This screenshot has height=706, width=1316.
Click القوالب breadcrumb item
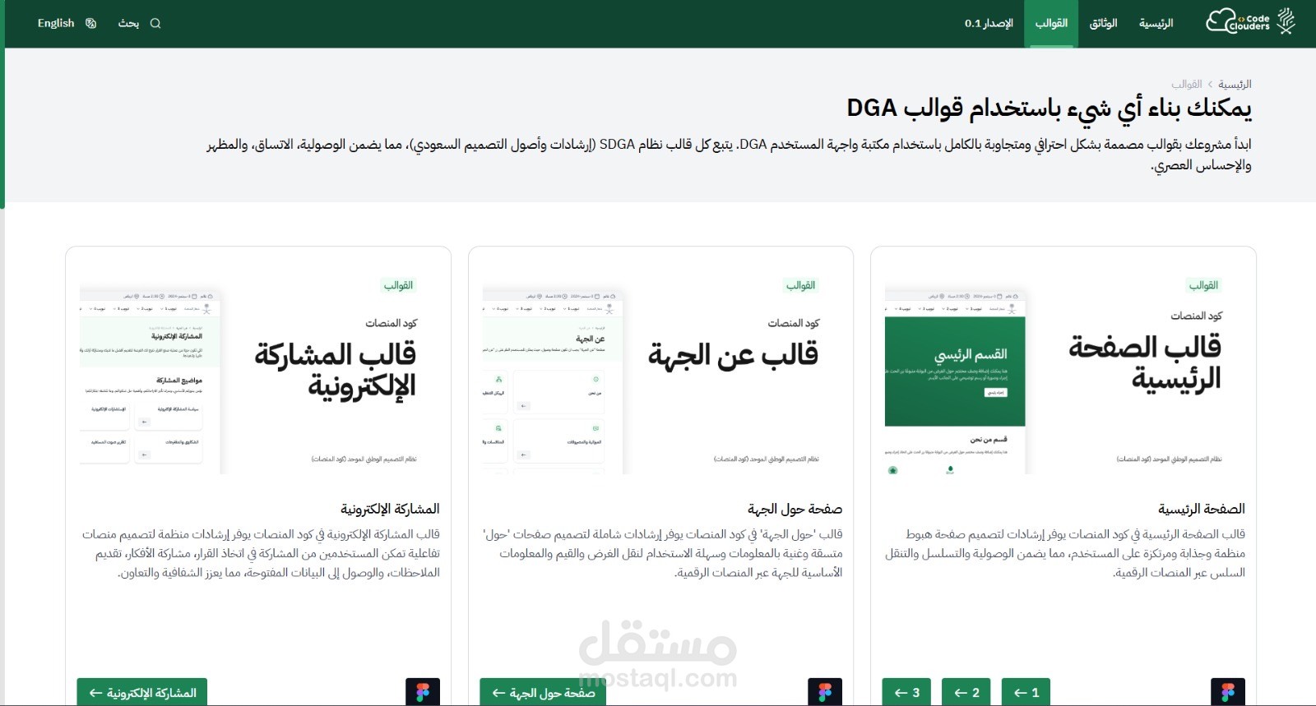(x=1186, y=84)
